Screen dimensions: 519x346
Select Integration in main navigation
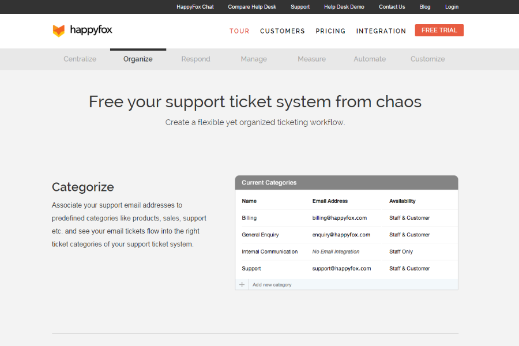point(381,31)
